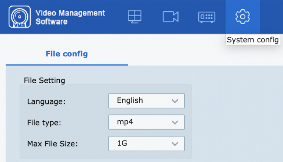Open the recorder device icon
Viewport: 283px width, 162px height.
pyautogui.click(x=206, y=17)
